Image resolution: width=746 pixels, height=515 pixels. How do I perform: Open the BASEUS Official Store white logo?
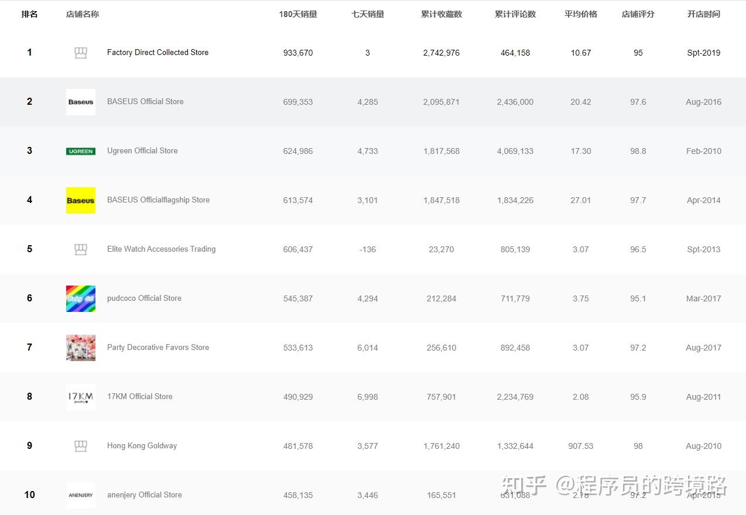(81, 102)
